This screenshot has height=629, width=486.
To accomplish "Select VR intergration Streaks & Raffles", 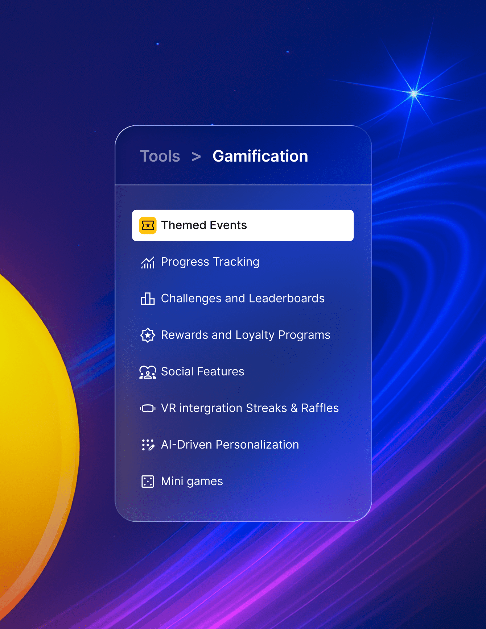I will [250, 408].
